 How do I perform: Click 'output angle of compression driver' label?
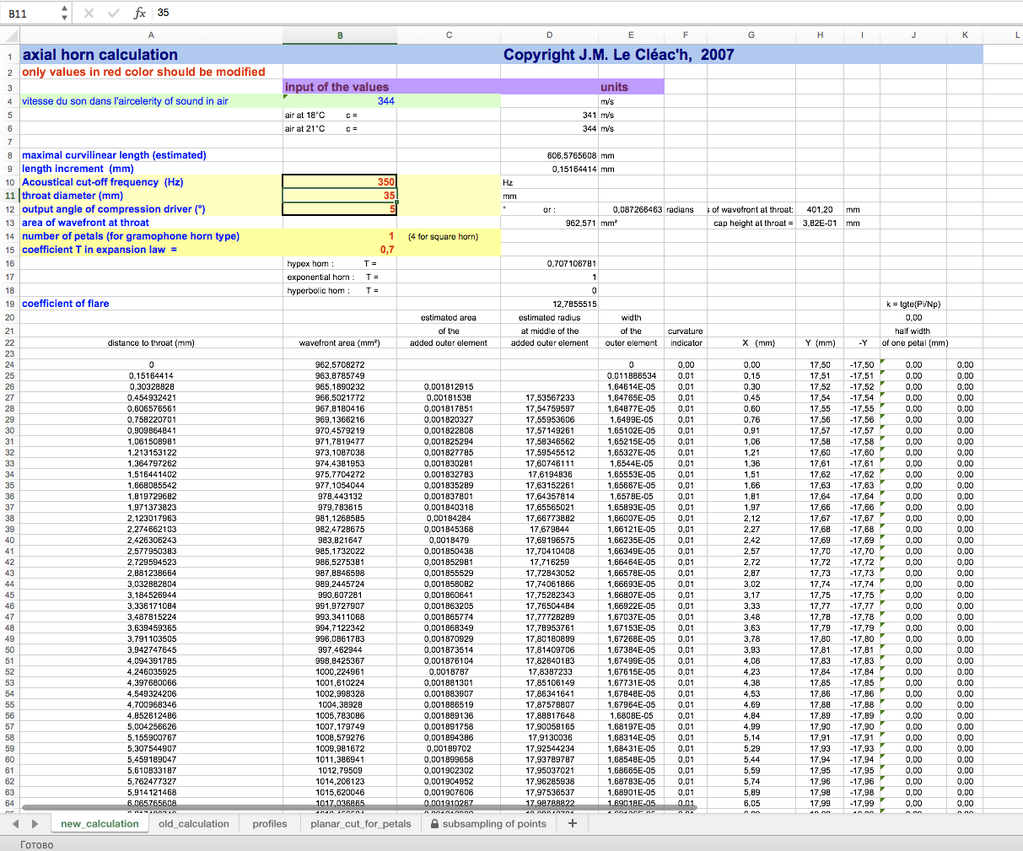(114, 209)
